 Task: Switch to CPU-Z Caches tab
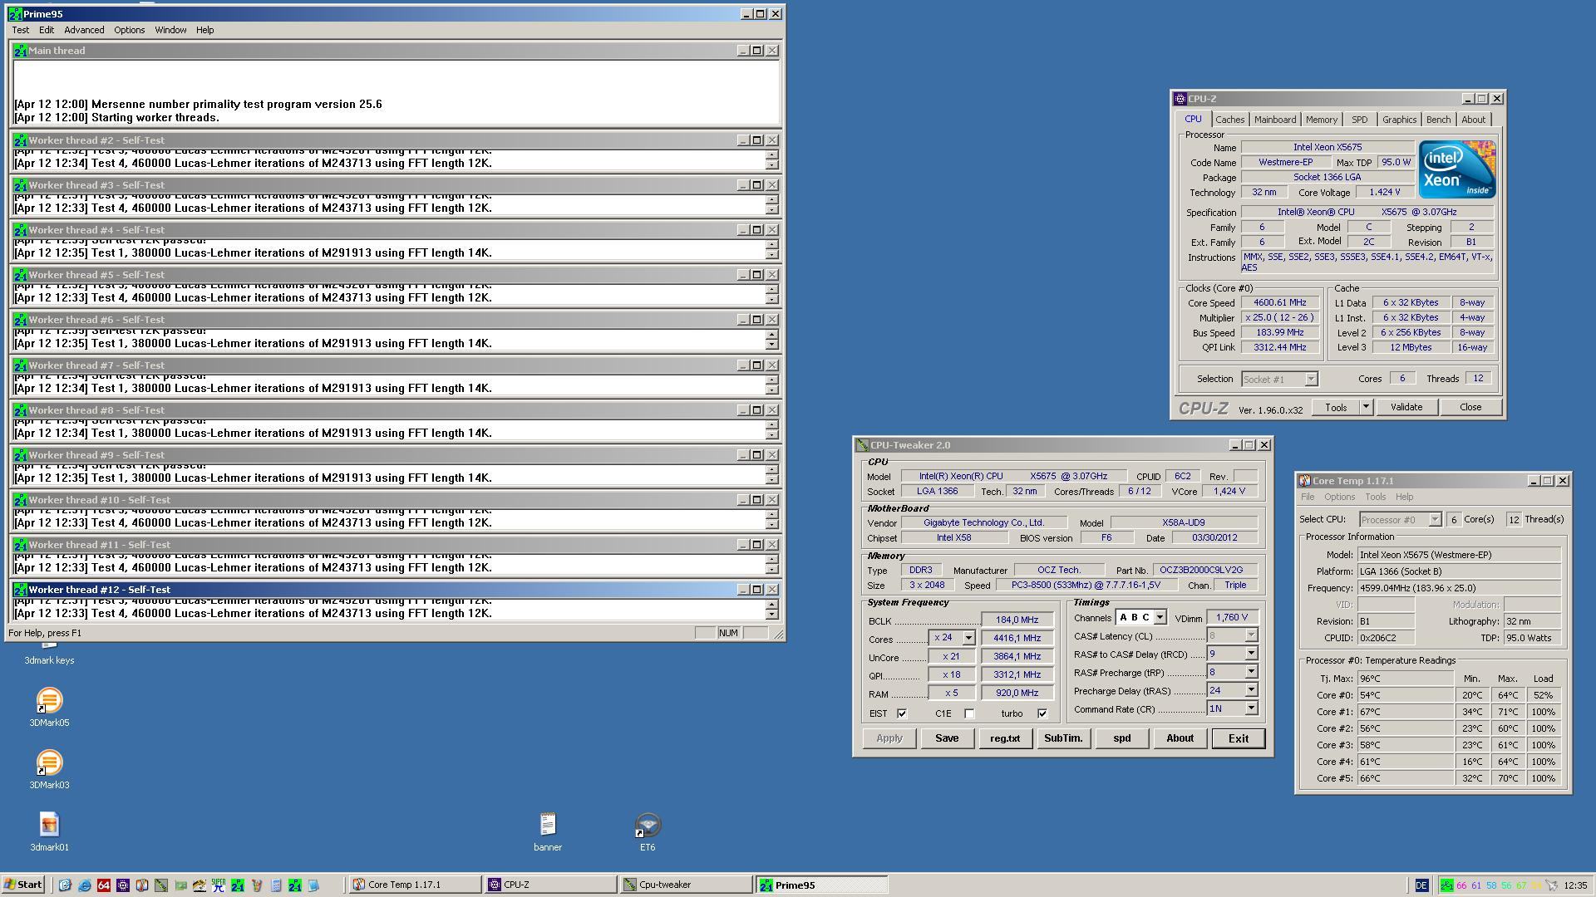(1229, 120)
